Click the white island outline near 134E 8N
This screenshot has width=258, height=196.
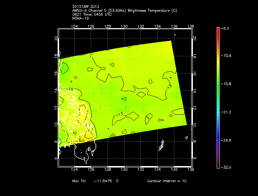pyautogui.click(x=162, y=145)
